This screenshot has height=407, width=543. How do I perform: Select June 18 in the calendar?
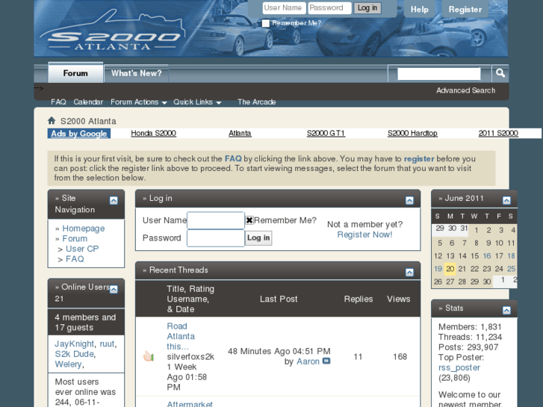(511, 256)
